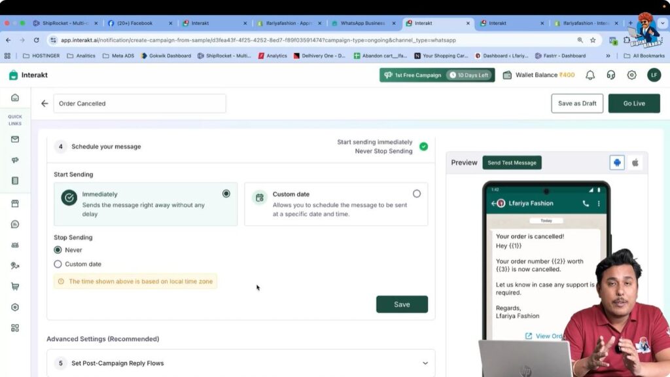This screenshot has width=670, height=377.
Task: Save the campaign as draft
Action: click(x=576, y=103)
